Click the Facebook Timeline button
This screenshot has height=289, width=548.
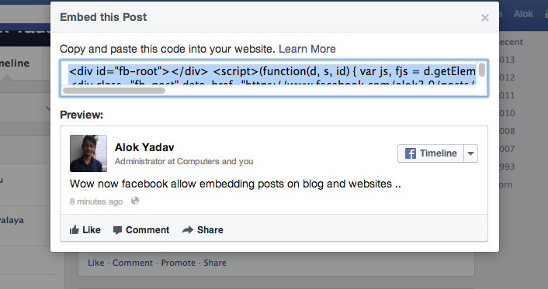pyautogui.click(x=431, y=153)
